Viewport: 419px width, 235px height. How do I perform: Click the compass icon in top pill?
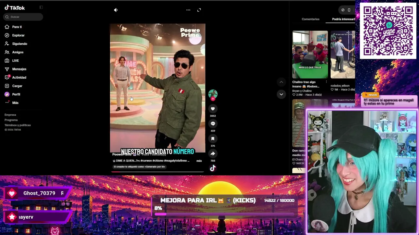coord(343,10)
